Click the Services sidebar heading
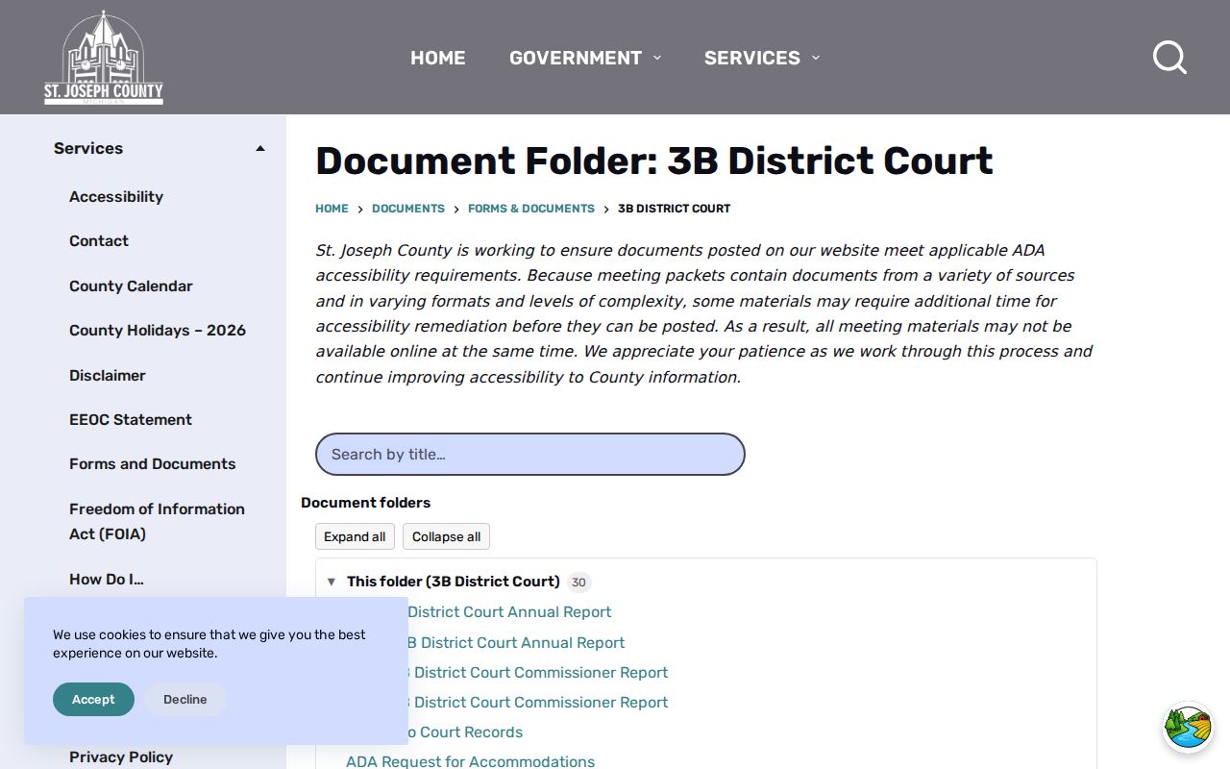Viewport: 1230px width, 769px height. pos(88,148)
